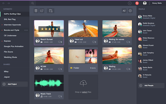The height and width of the screenshot is (104, 166).
Task: Open the AZ sort order menu
Action: coord(124,11)
